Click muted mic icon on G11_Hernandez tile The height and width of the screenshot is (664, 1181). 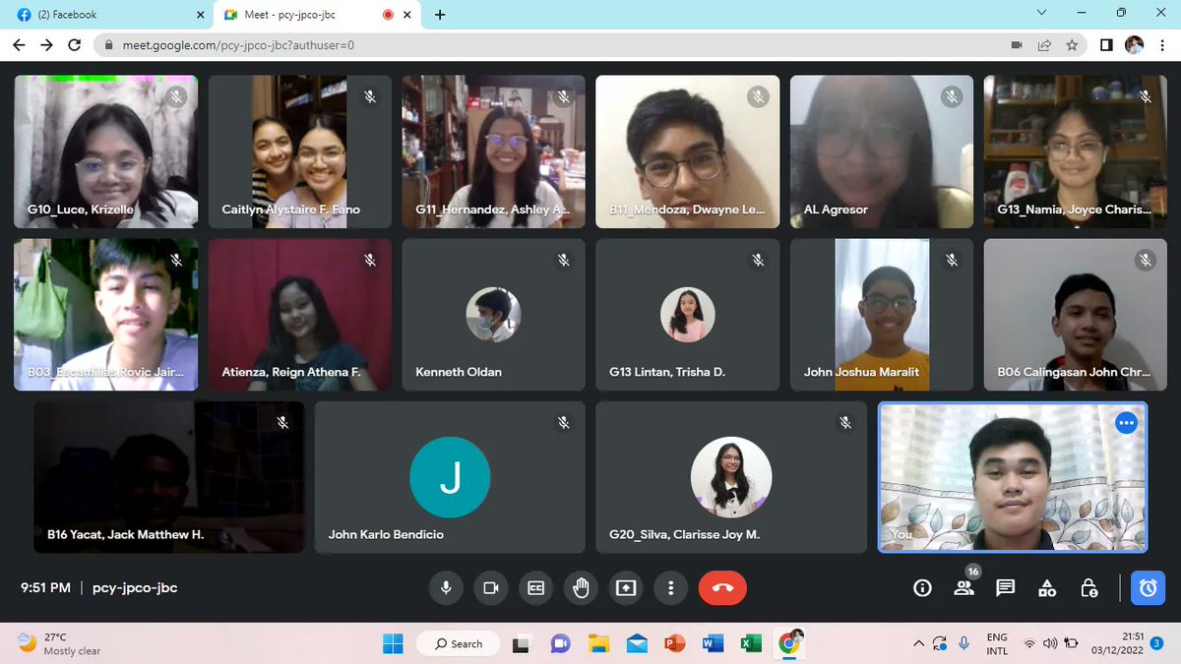564,96
